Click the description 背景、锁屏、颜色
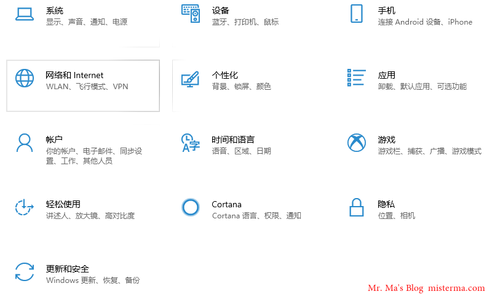The height and width of the screenshot is (294, 487). [x=242, y=87]
